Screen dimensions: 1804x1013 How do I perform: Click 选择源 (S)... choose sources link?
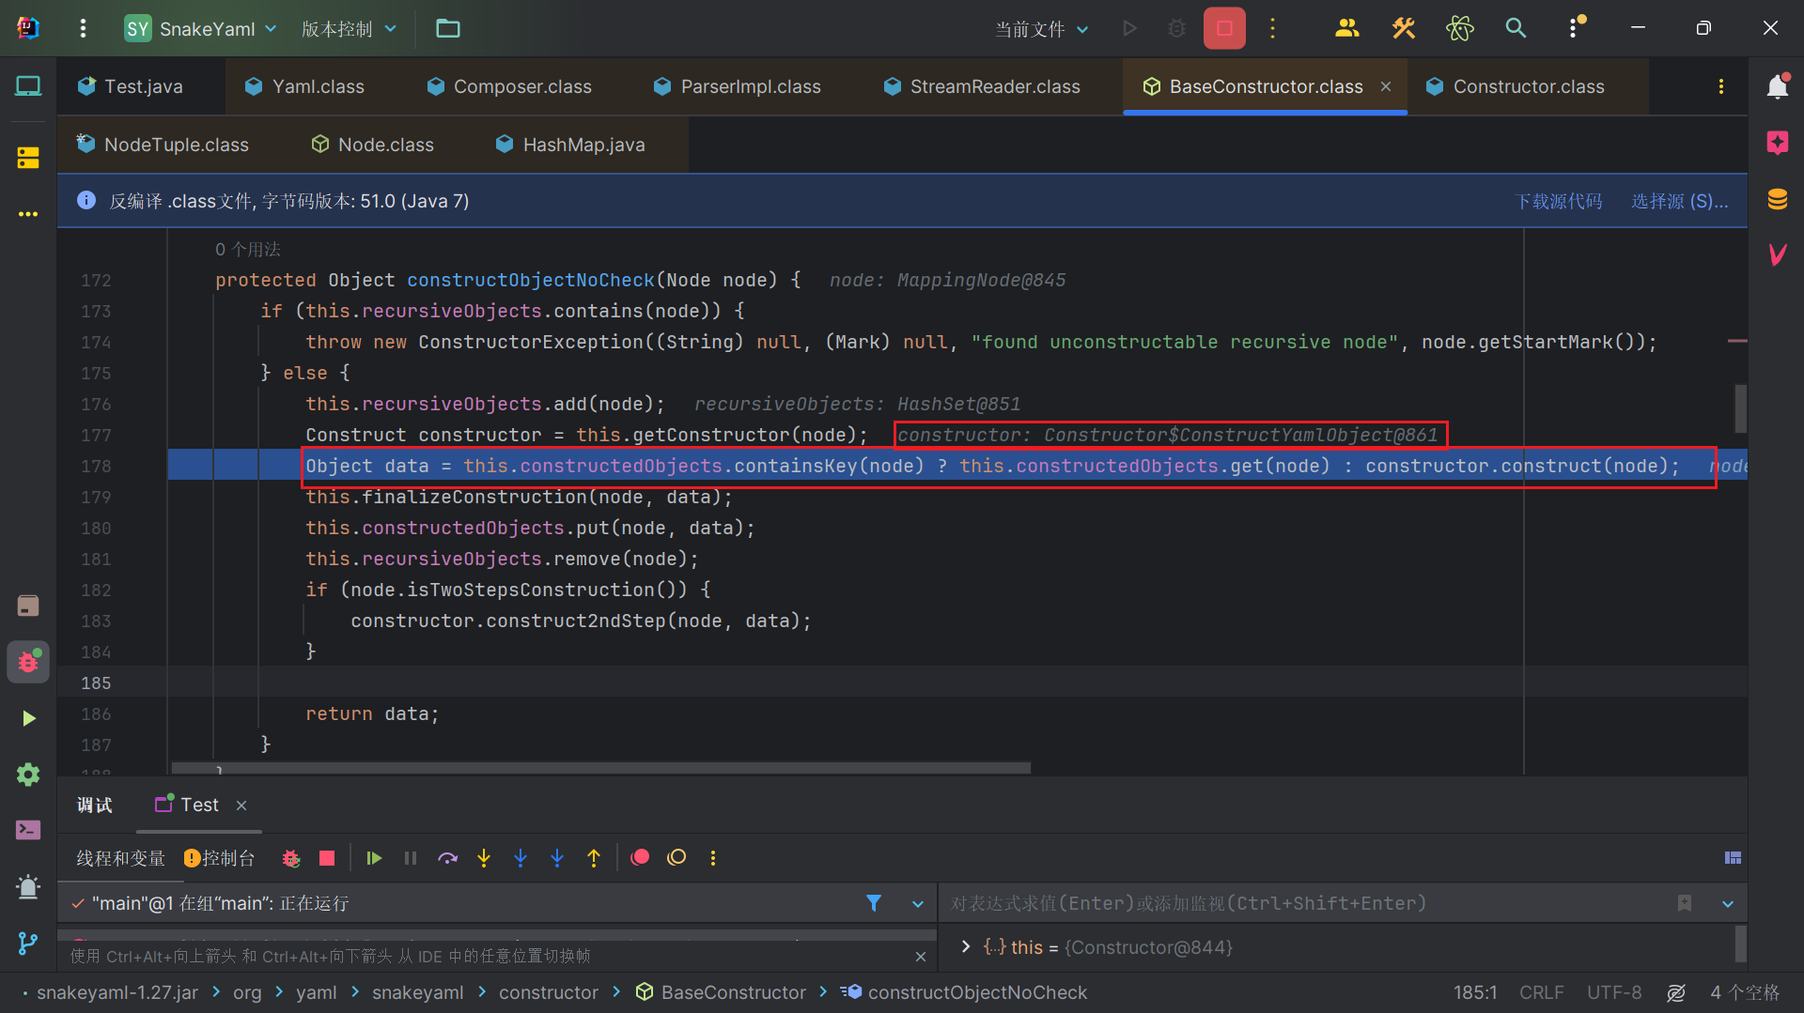1679,201
